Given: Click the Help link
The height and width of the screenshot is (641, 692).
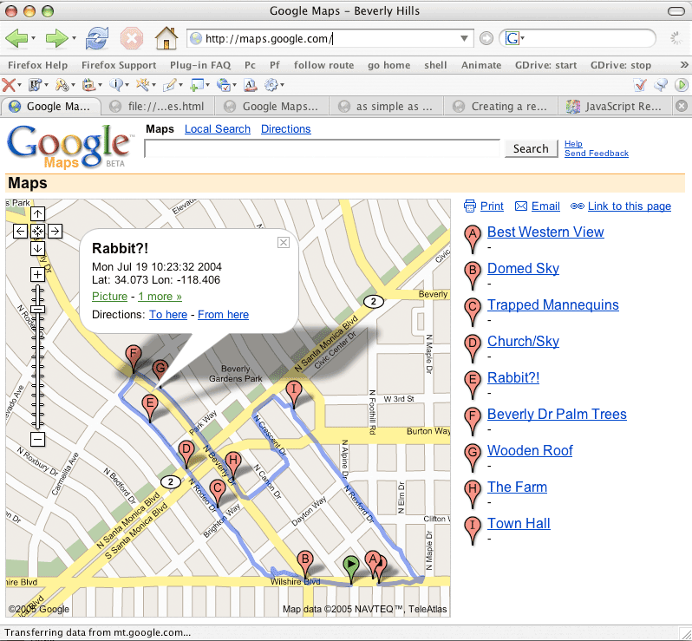Looking at the screenshot, I should point(573,143).
